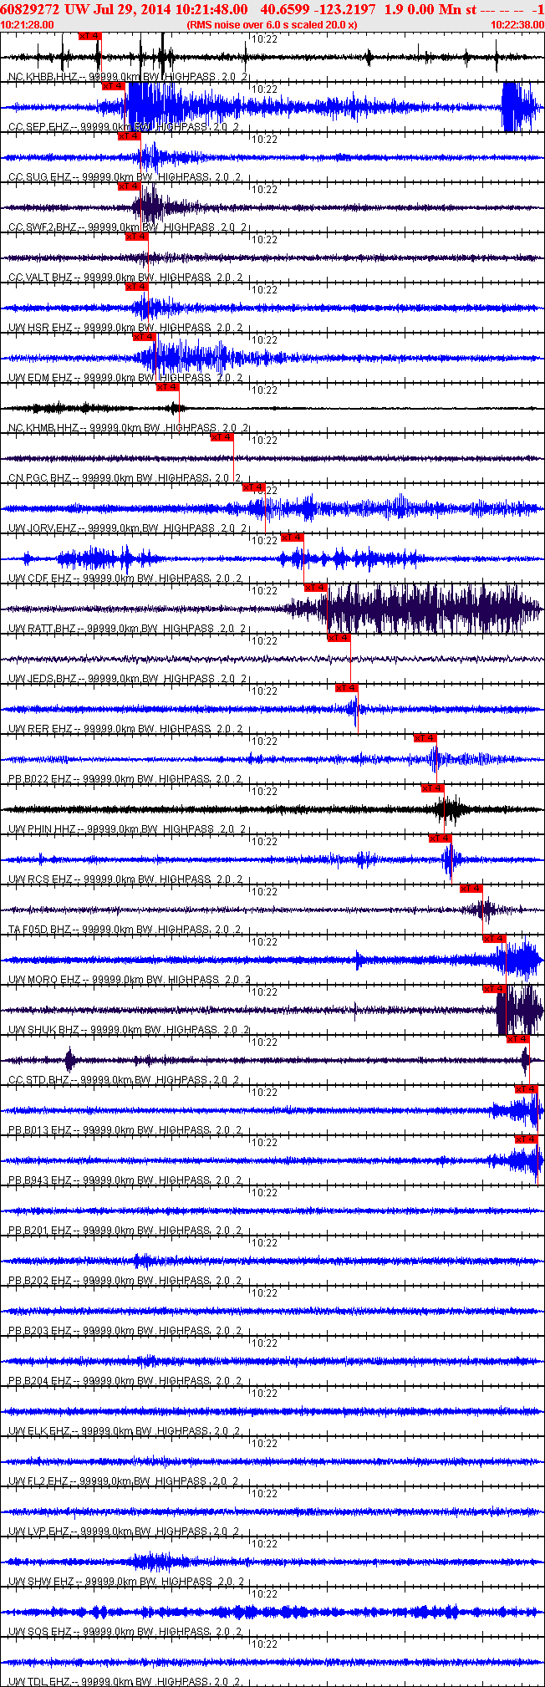Click the red pick marker on UW.HSR trace
This screenshot has height=1687, width=545.
(x=137, y=287)
